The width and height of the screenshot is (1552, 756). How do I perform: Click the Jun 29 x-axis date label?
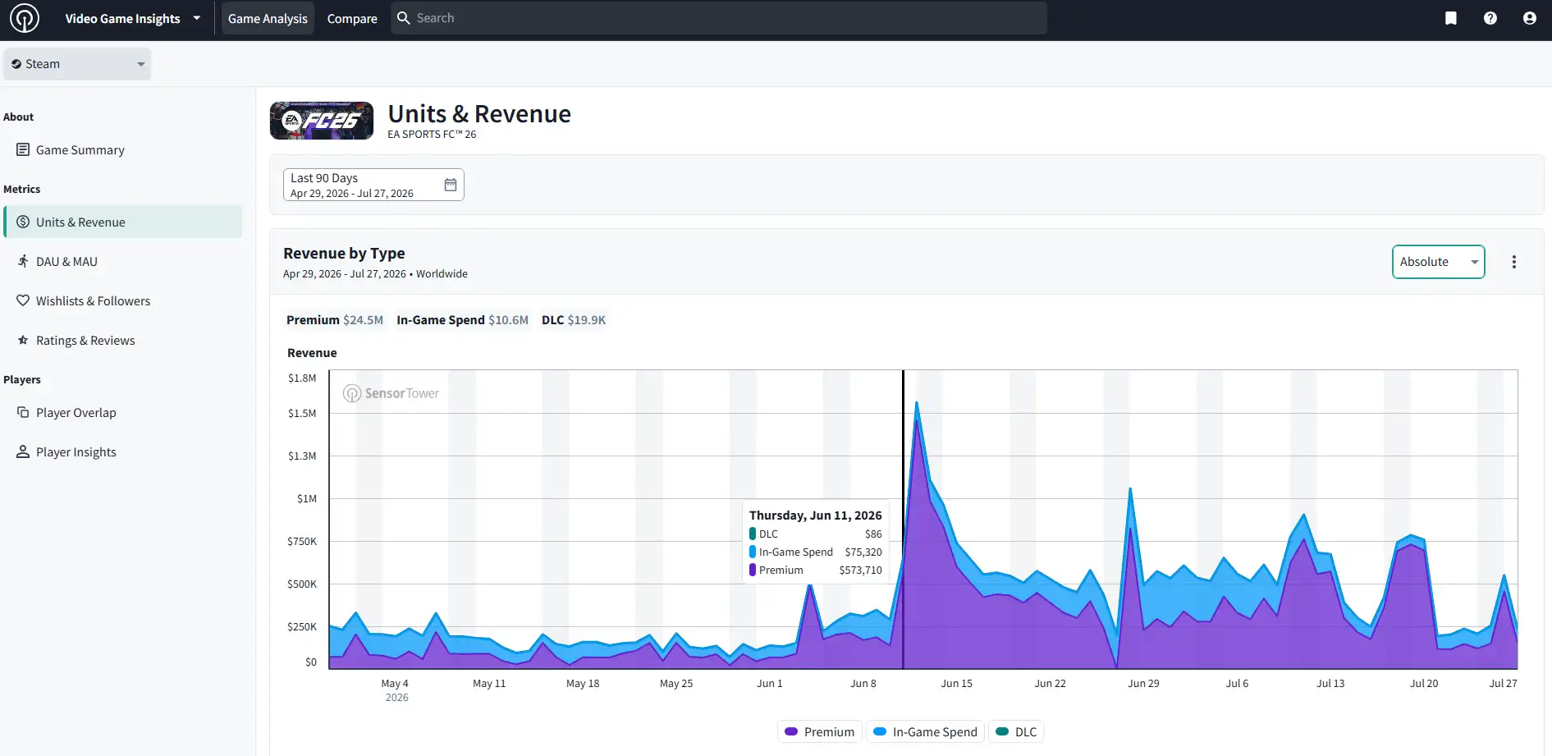(x=1143, y=683)
